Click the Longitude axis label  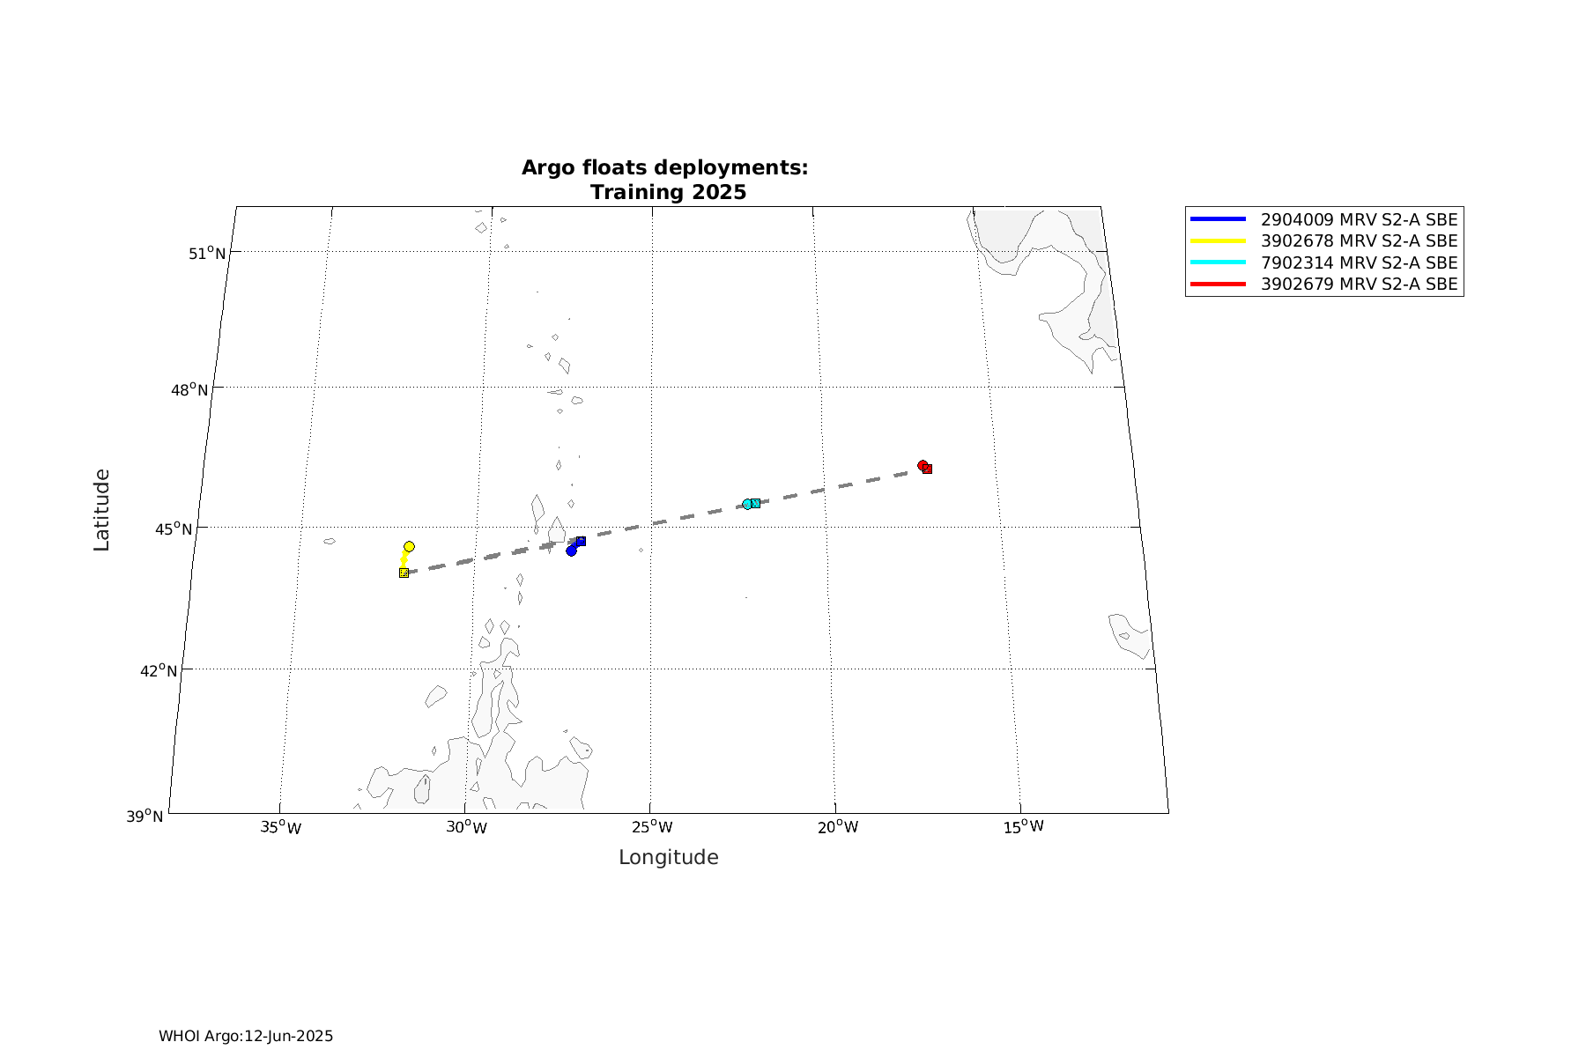click(x=669, y=857)
